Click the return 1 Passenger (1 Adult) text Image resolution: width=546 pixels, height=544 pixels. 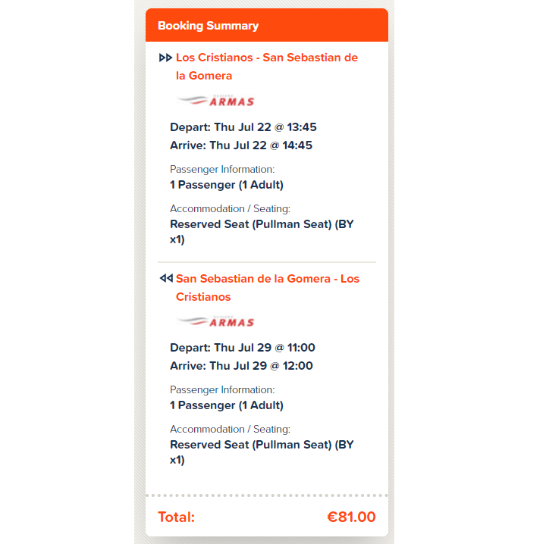pyautogui.click(x=227, y=405)
